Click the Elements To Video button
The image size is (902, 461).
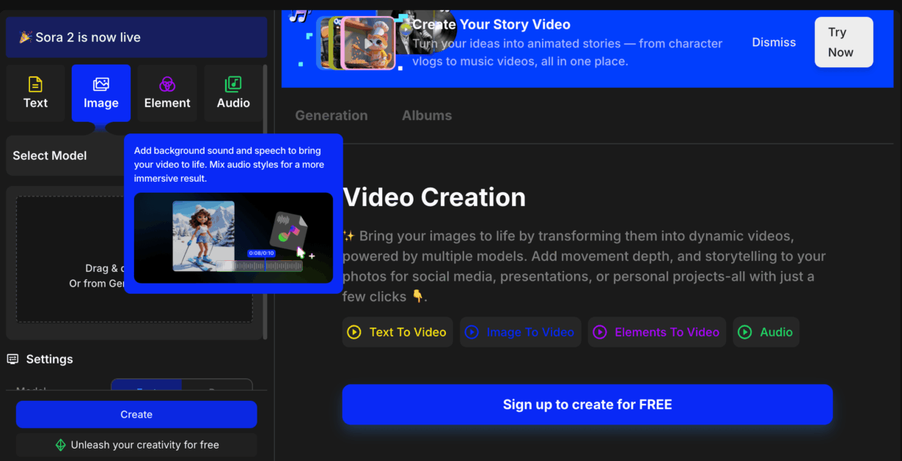pos(657,332)
